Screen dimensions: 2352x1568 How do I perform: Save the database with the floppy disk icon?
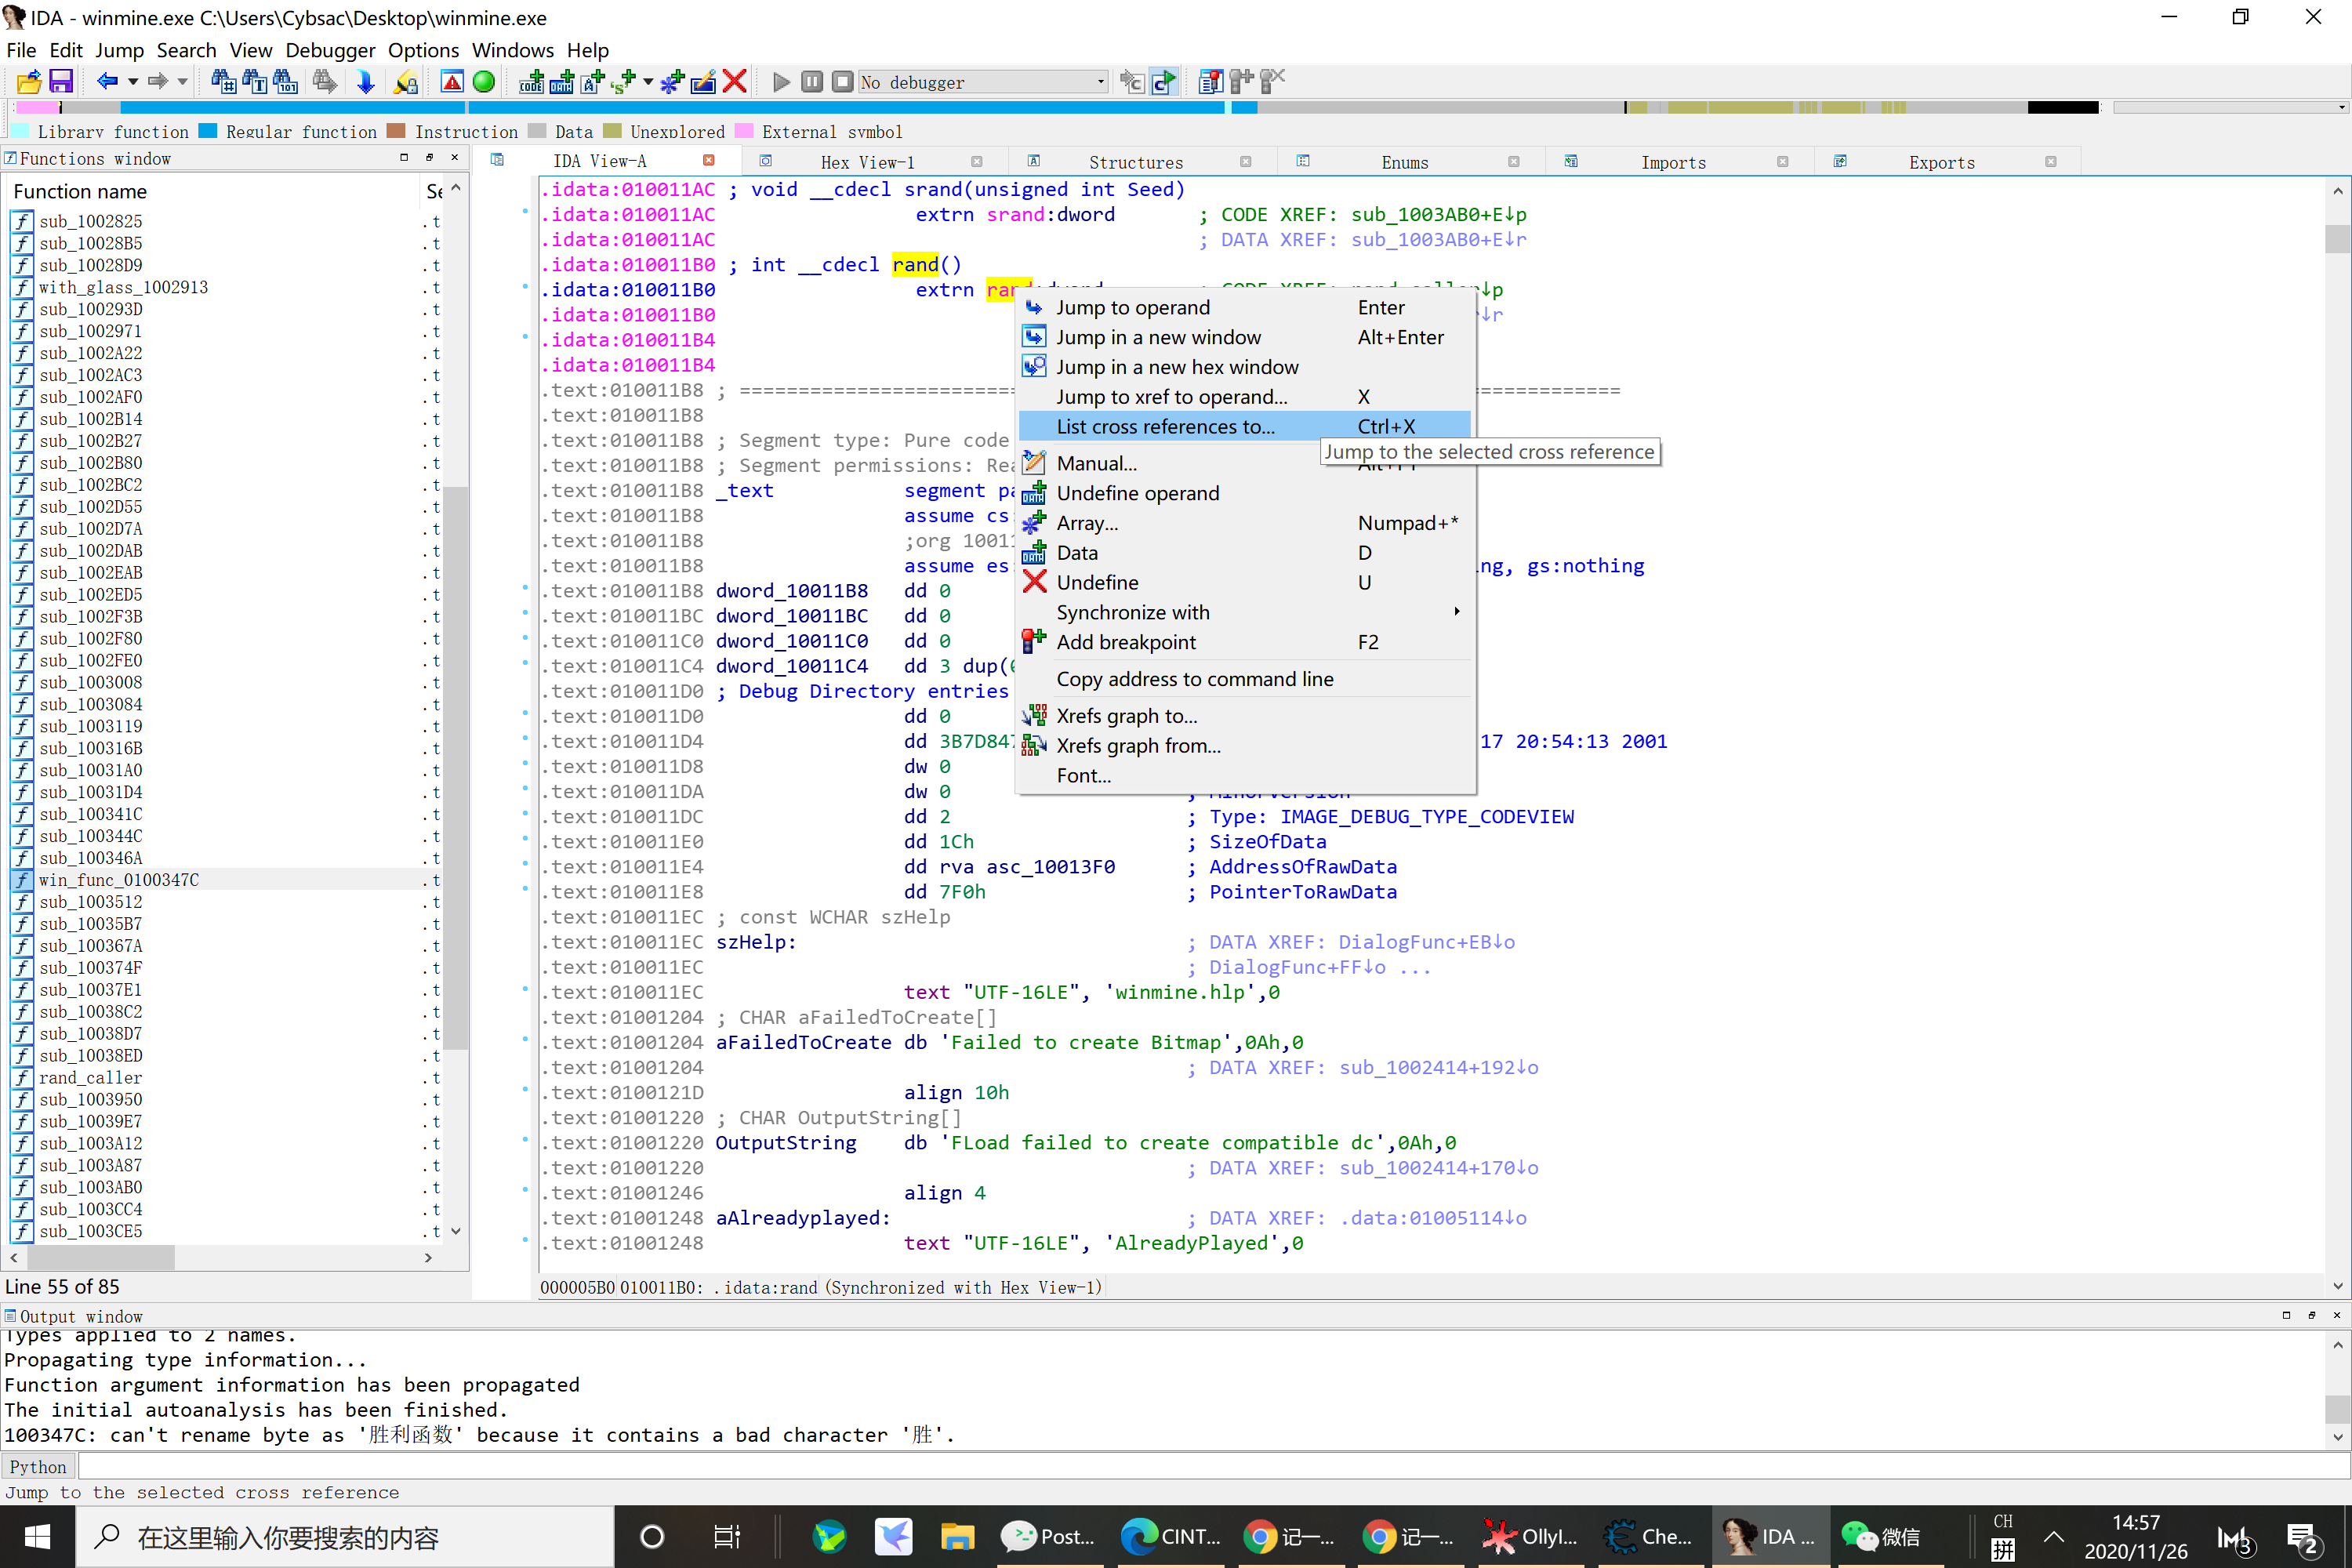(x=61, y=82)
